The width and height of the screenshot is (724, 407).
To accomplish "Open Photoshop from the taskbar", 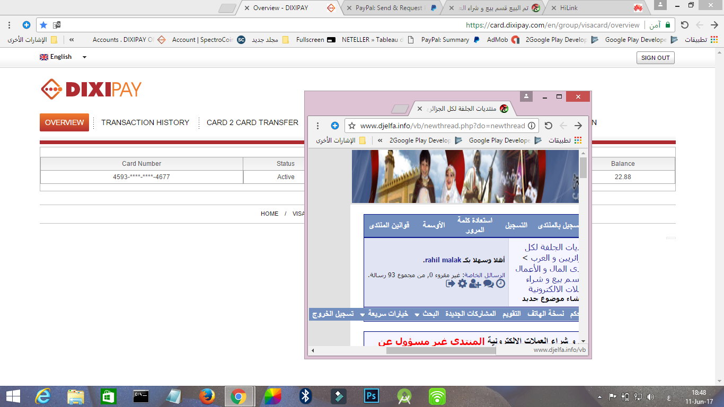I will (x=371, y=396).
